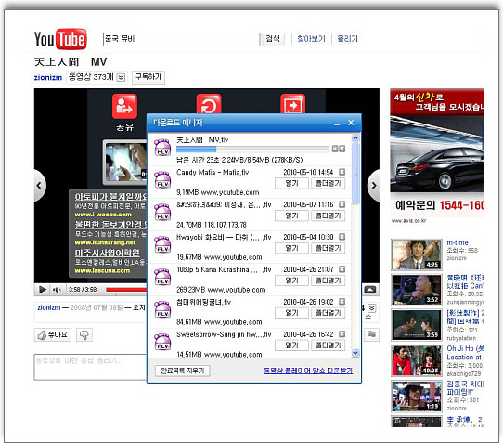The width and height of the screenshot is (503, 443).
Task: Expand the 동영상 373개 dropdown arrow
Action: click(x=121, y=77)
